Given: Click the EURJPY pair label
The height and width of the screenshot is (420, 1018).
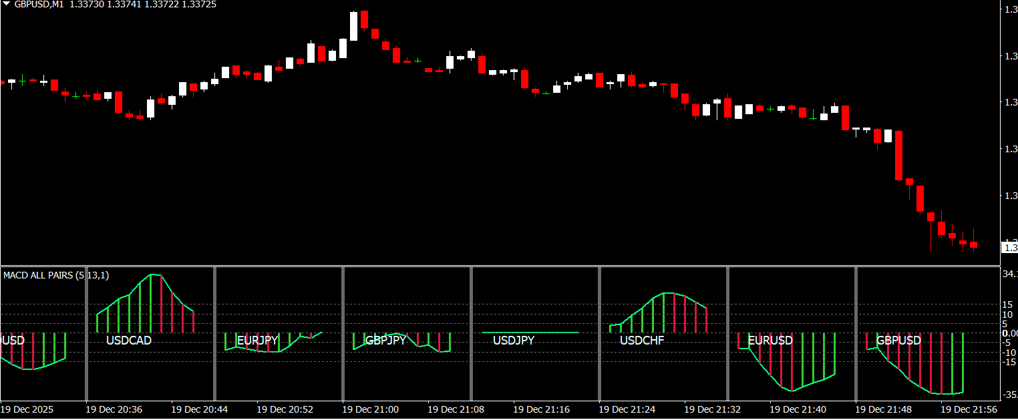Looking at the screenshot, I should (x=257, y=341).
